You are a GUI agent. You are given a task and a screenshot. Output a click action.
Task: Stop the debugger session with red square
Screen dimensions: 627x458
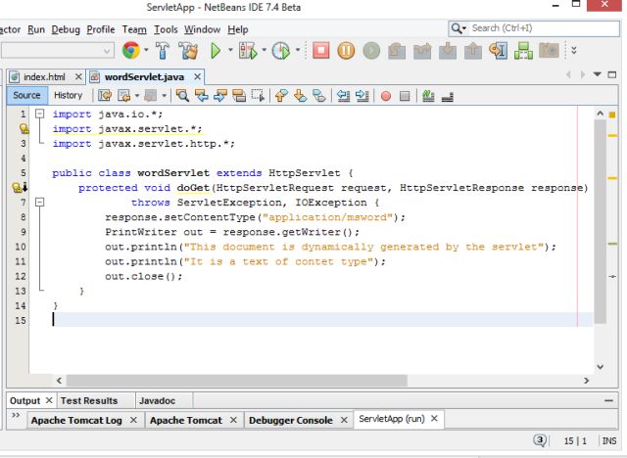tap(320, 50)
